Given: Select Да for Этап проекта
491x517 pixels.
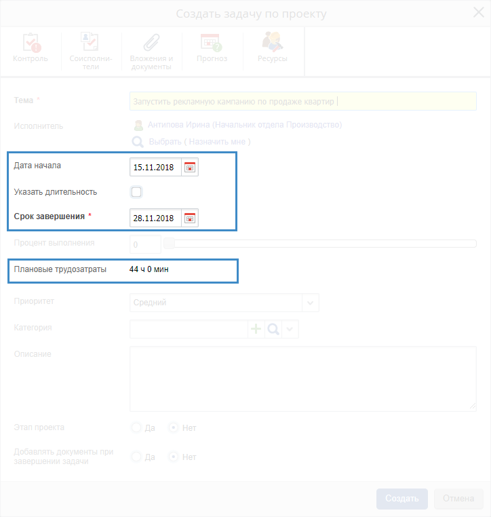Looking at the screenshot, I should pos(136,428).
